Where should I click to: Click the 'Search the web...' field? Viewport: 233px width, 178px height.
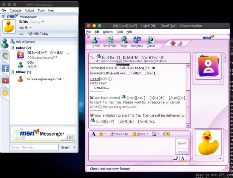[34, 147]
